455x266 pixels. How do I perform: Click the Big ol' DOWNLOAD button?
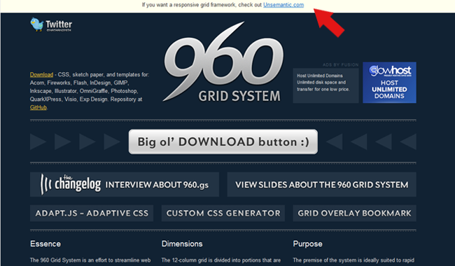[x=223, y=142]
